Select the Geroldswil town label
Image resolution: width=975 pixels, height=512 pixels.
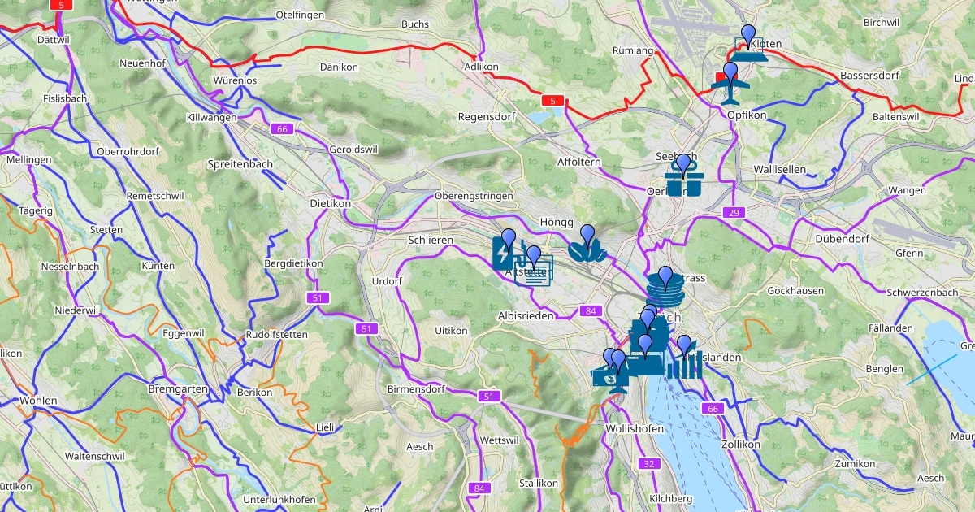coord(353,150)
